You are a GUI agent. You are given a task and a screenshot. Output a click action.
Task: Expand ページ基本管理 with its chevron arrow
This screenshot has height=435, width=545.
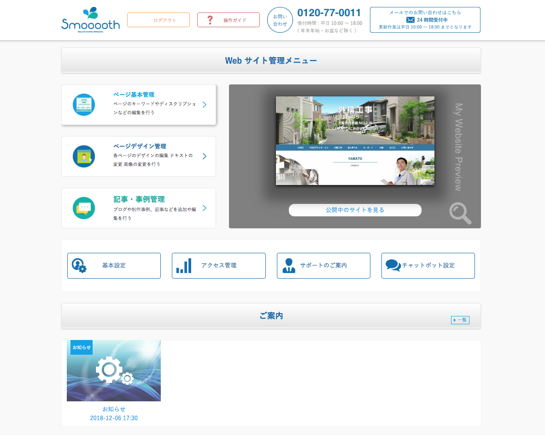(x=205, y=105)
